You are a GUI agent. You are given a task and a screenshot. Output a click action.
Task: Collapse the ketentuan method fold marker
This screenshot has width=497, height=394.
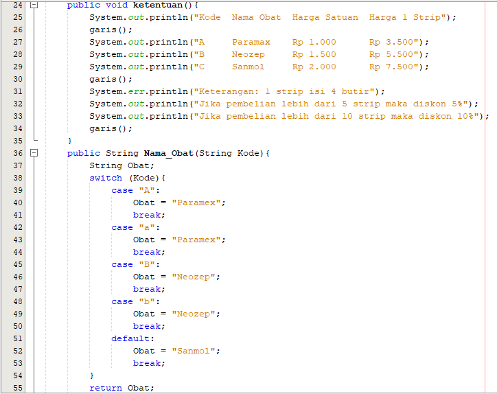(x=34, y=5)
